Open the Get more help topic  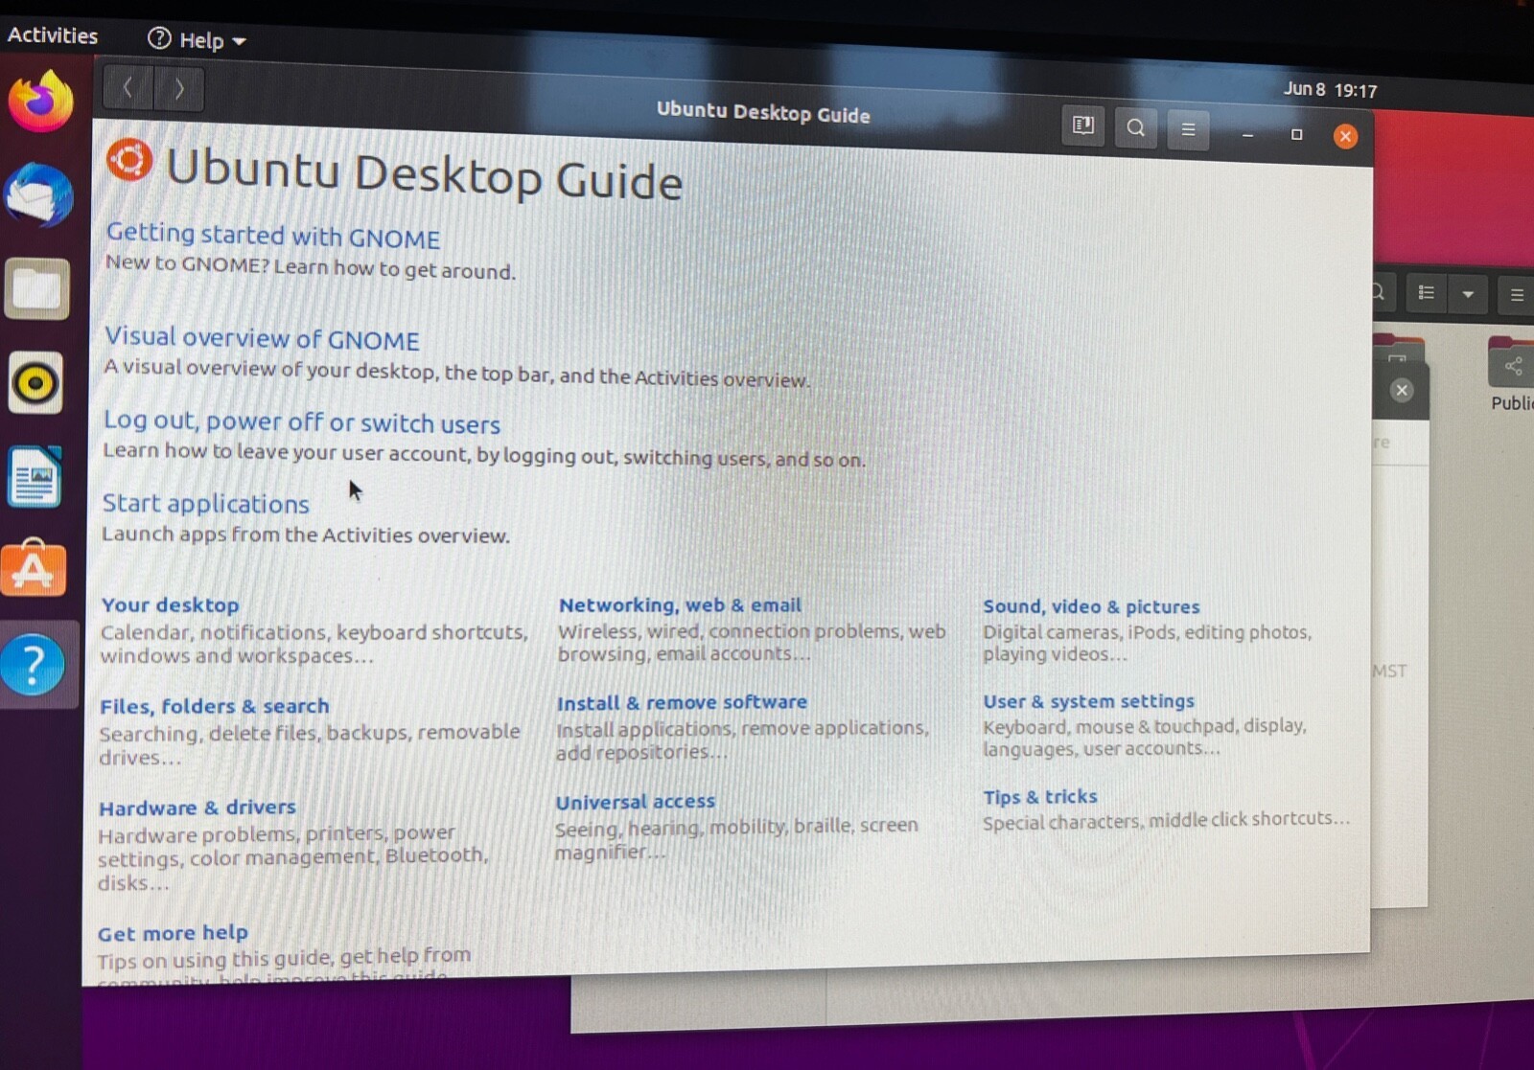[173, 933]
